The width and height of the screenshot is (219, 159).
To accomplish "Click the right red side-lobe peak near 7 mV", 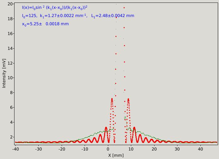I will (x=128, y=99).
